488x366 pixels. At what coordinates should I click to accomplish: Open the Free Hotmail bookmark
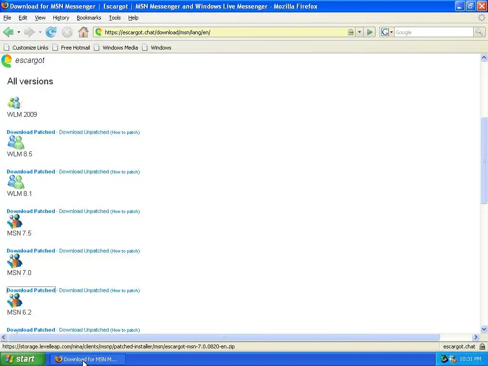[x=71, y=48]
